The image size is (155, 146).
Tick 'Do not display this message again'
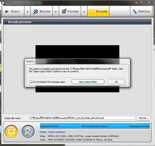click(31, 82)
